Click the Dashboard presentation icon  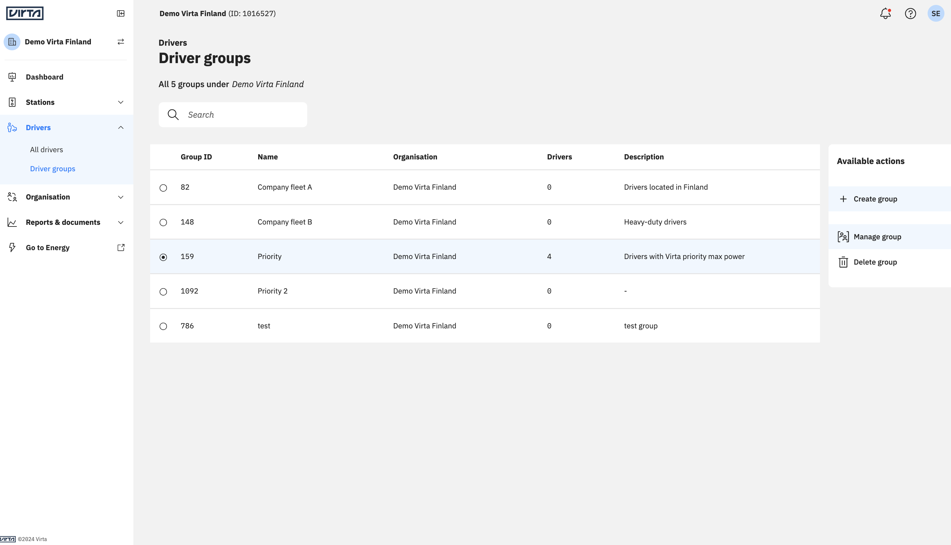click(x=12, y=77)
